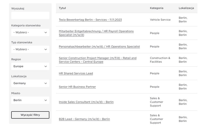Open Inside Sales Consultant Berlin listing

(86, 102)
